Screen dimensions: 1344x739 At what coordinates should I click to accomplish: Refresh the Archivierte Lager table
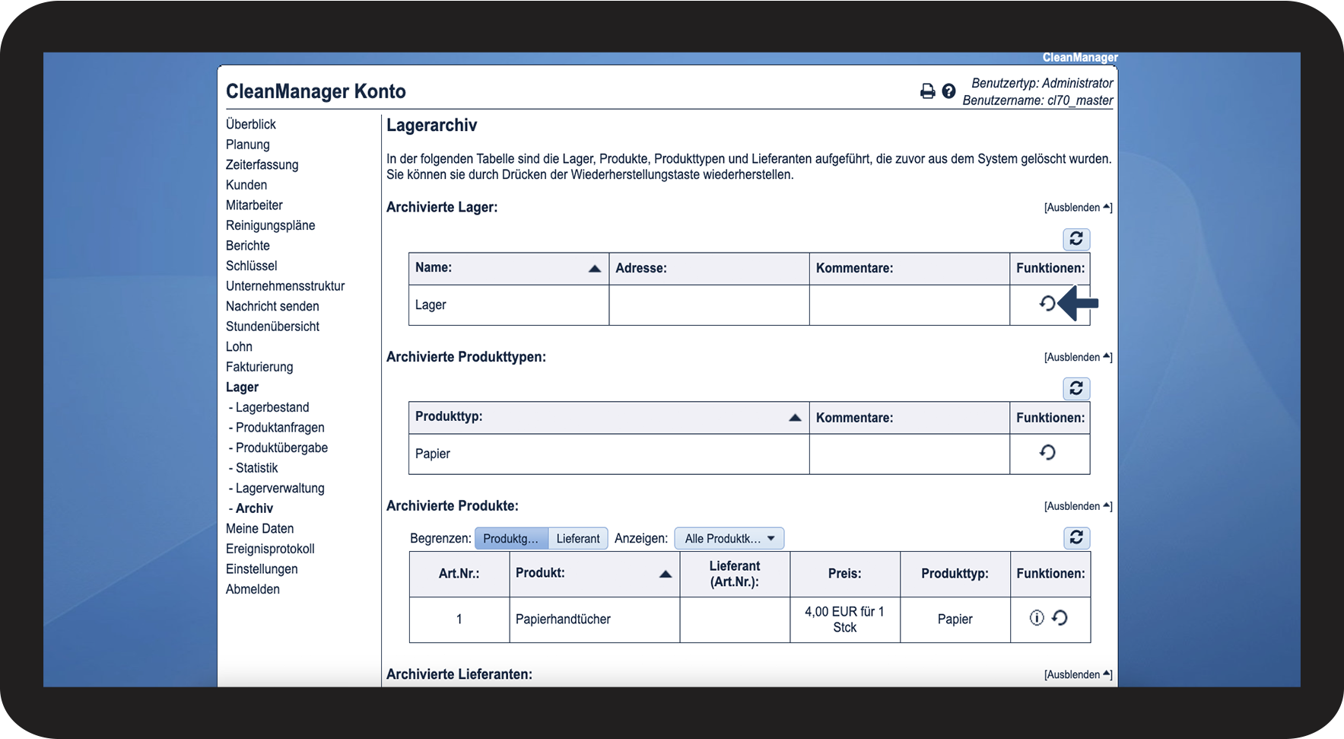[1076, 239]
